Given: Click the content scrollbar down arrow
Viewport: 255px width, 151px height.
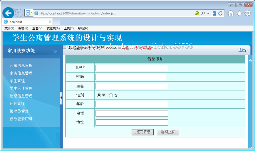Looking at the screenshot, I should coord(250,147).
